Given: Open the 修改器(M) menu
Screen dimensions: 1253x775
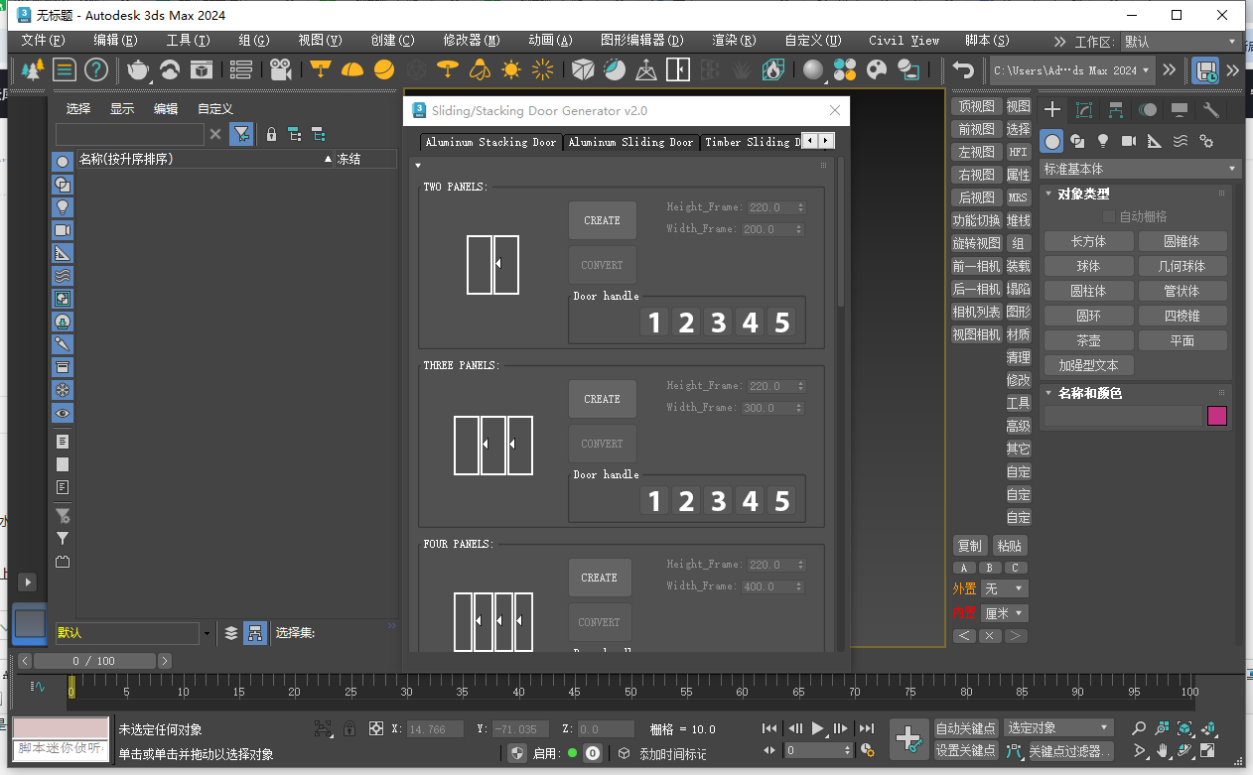Looking at the screenshot, I should 472,41.
